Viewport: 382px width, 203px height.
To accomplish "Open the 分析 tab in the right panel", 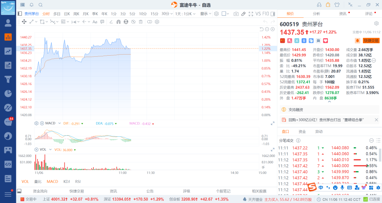I will click(x=317, y=14).
